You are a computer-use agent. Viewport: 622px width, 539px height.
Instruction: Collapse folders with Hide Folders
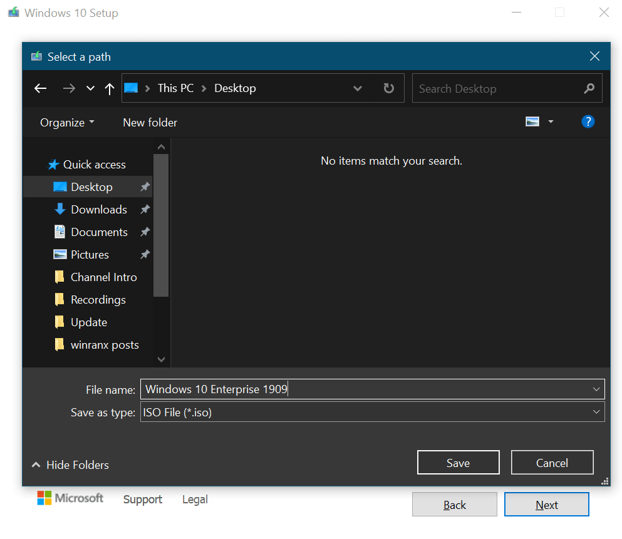click(x=70, y=465)
